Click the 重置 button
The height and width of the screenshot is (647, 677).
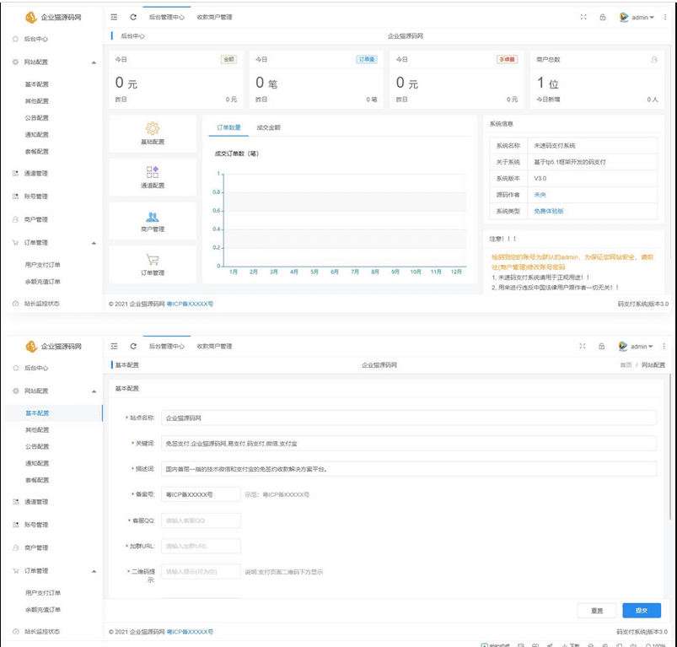pos(597,610)
